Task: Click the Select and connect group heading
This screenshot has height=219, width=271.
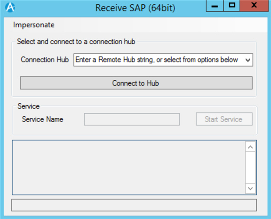Action: (x=76, y=42)
